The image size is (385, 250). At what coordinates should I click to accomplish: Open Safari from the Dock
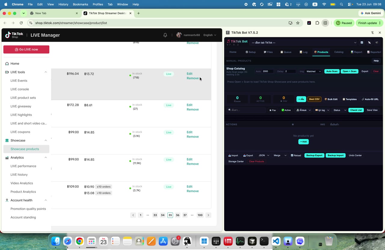(68, 241)
